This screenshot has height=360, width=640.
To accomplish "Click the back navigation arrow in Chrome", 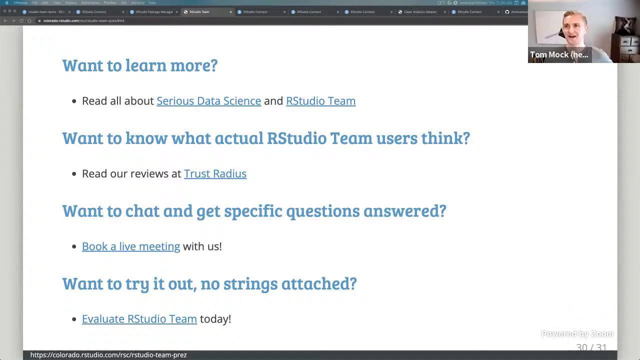I will 5,20.
